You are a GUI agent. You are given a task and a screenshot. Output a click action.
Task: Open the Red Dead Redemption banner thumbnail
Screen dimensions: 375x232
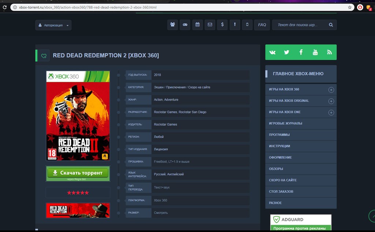pyautogui.click(x=78, y=210)
